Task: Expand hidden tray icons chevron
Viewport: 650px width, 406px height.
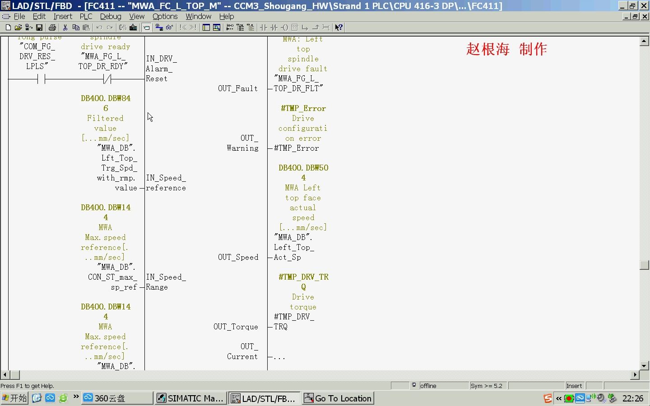Action: [x=559, y=398]
